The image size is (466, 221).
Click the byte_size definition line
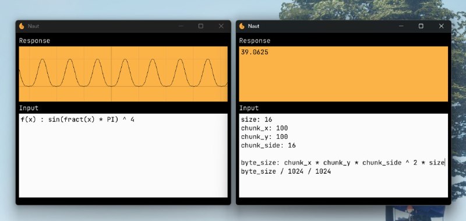tap(343, 163)
